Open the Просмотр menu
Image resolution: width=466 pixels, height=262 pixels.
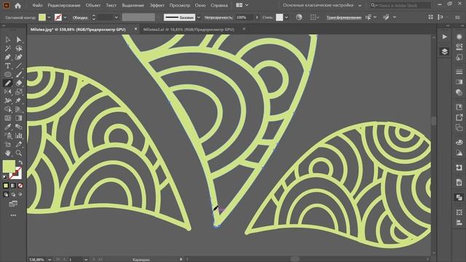pyautogui.click(x=180, y=5)
